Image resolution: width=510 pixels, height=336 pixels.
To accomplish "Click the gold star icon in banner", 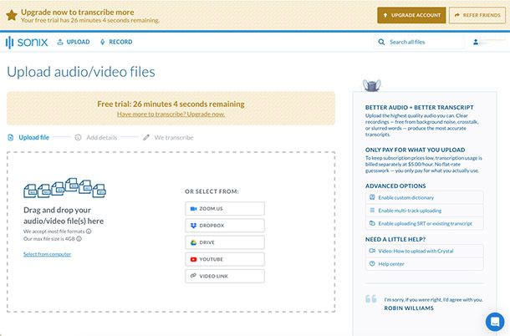I will (x=12, y=15).
